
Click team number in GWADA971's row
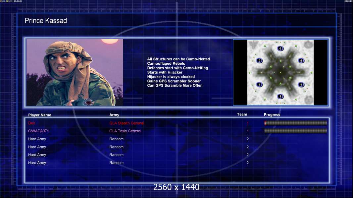pyautogui.click(x=247, y=131)
